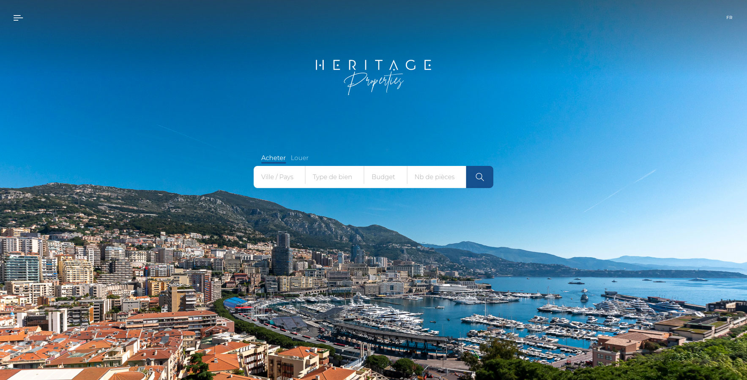747x380 pixels.
Task: Choose a property type in search bar
Action: pyautogui.click(x=334, y=177)
